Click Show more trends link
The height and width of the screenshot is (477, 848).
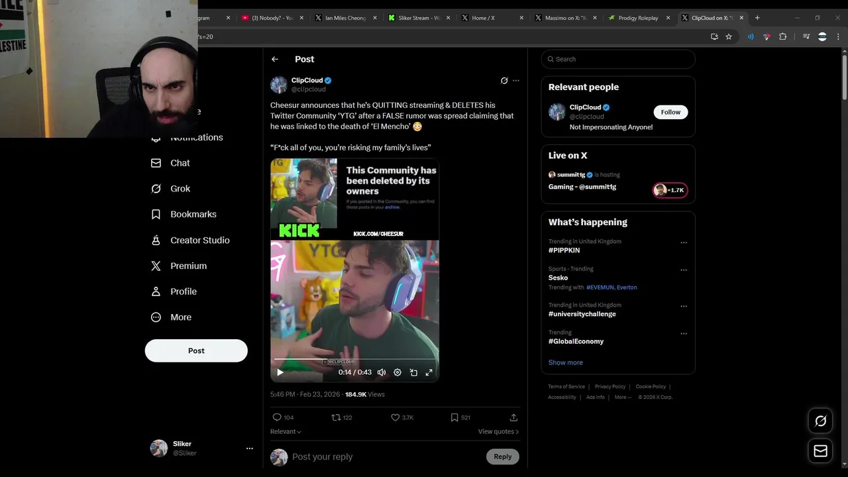point(565,362)
